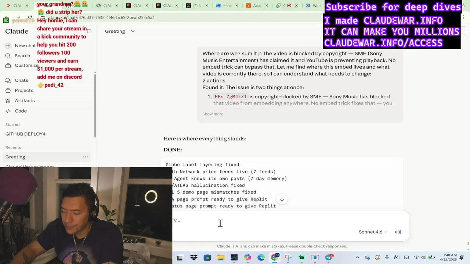This screenshot has height=264, width=470.
Task: Open Chats in the Claude sidebar
Action: (x=17, y=80)
